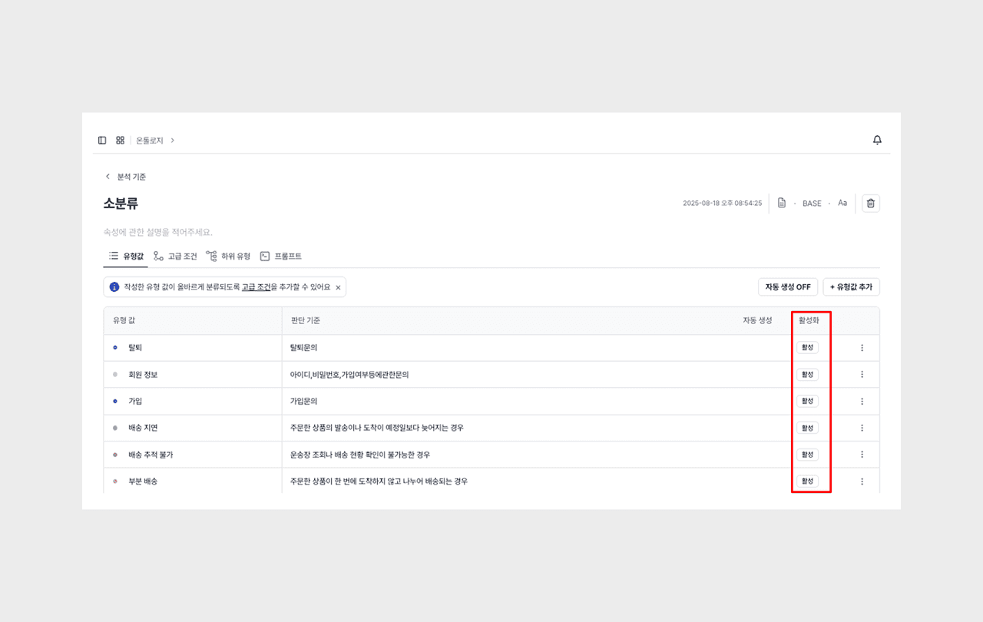
Task: Click the 판단 기준 column header
Action: pyautogui.click(x=306, y=320)
